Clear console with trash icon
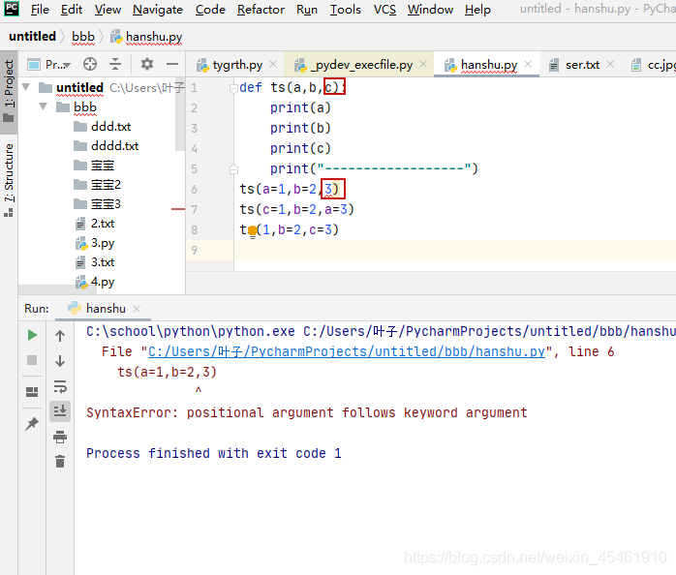Image resolution: width=676 pixels, height=575 pixels. [x=60, y=461]
